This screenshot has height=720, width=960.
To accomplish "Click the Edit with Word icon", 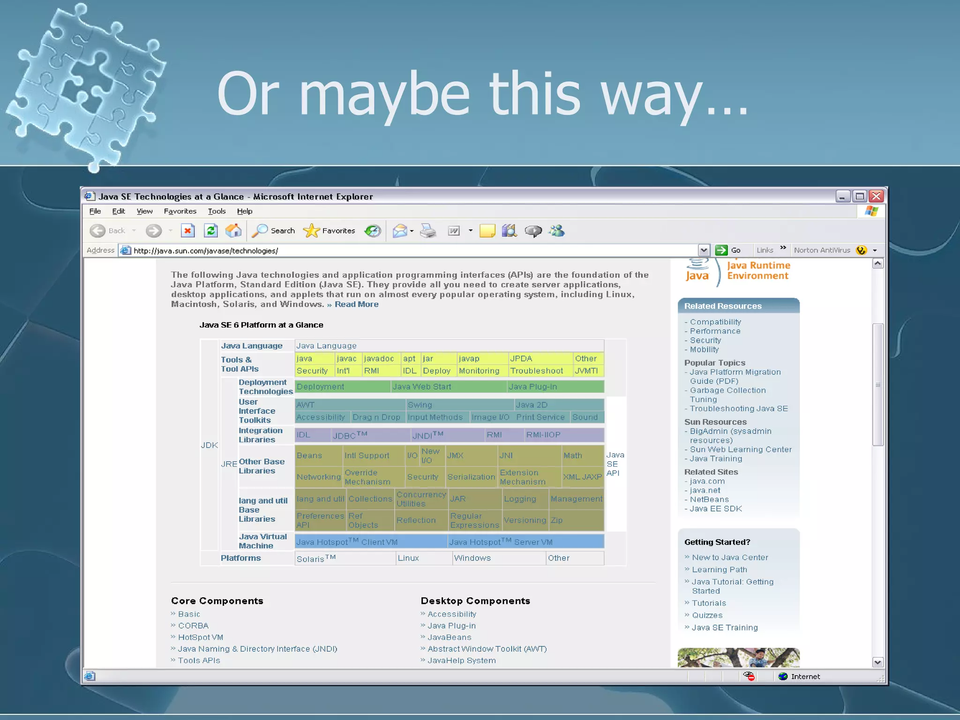I will pyautogui.click(x=454, y=231).
